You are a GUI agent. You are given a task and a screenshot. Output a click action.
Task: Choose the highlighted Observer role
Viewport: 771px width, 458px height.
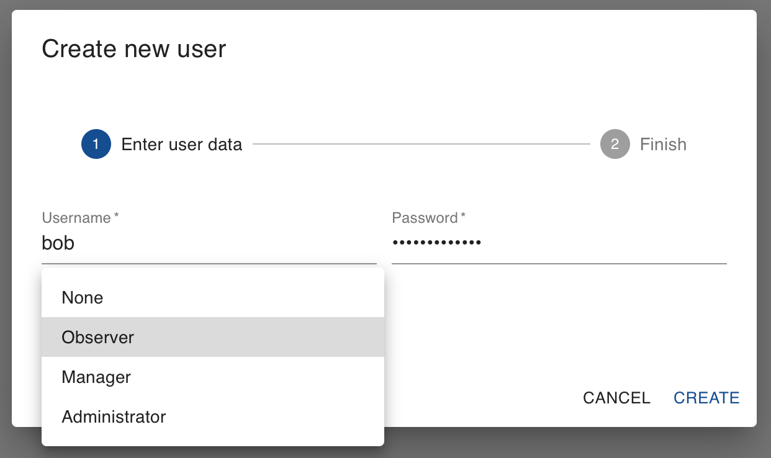[213, 337]
